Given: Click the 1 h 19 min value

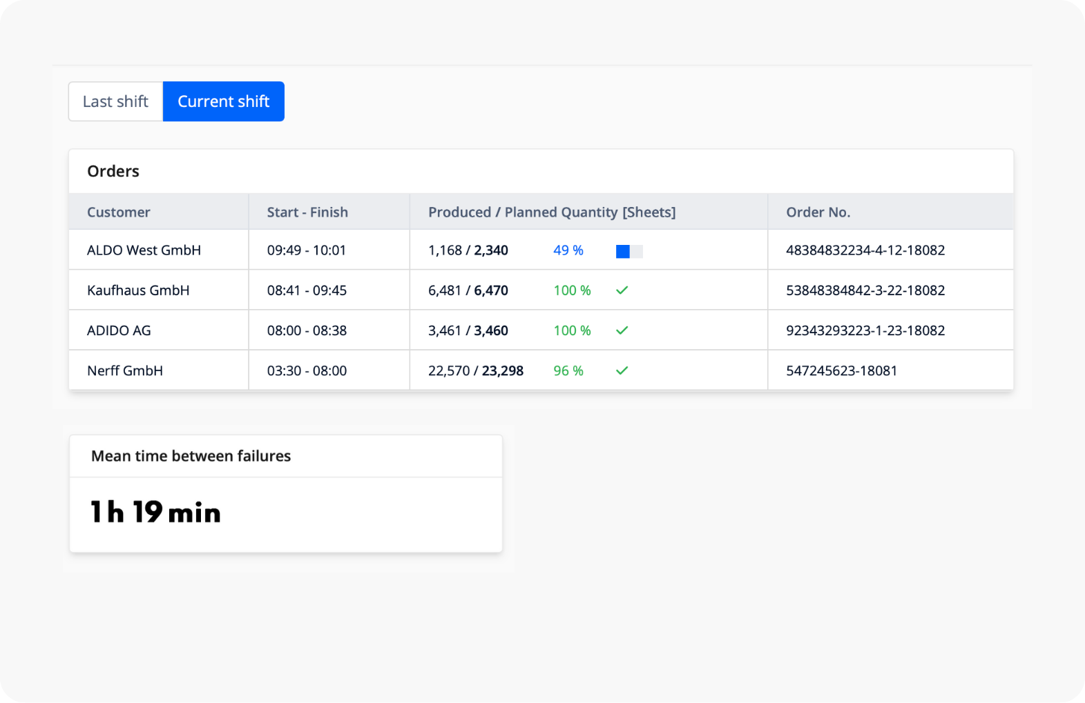Looking at the screenshot, I should (155, 513).
